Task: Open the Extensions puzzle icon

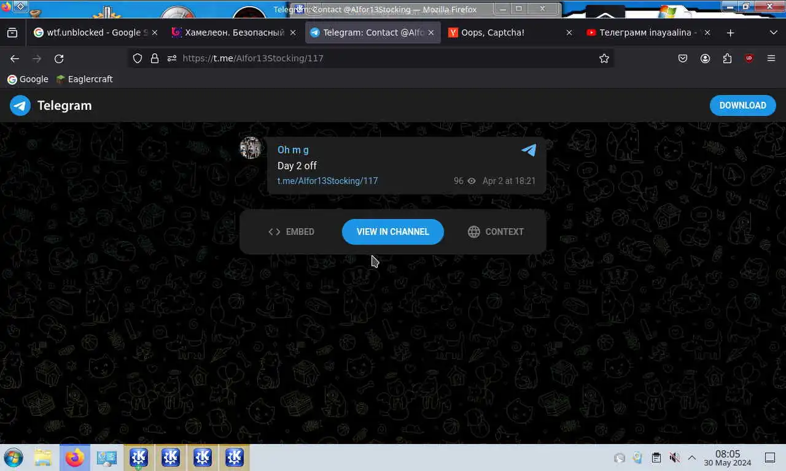Action: (727, 58)
